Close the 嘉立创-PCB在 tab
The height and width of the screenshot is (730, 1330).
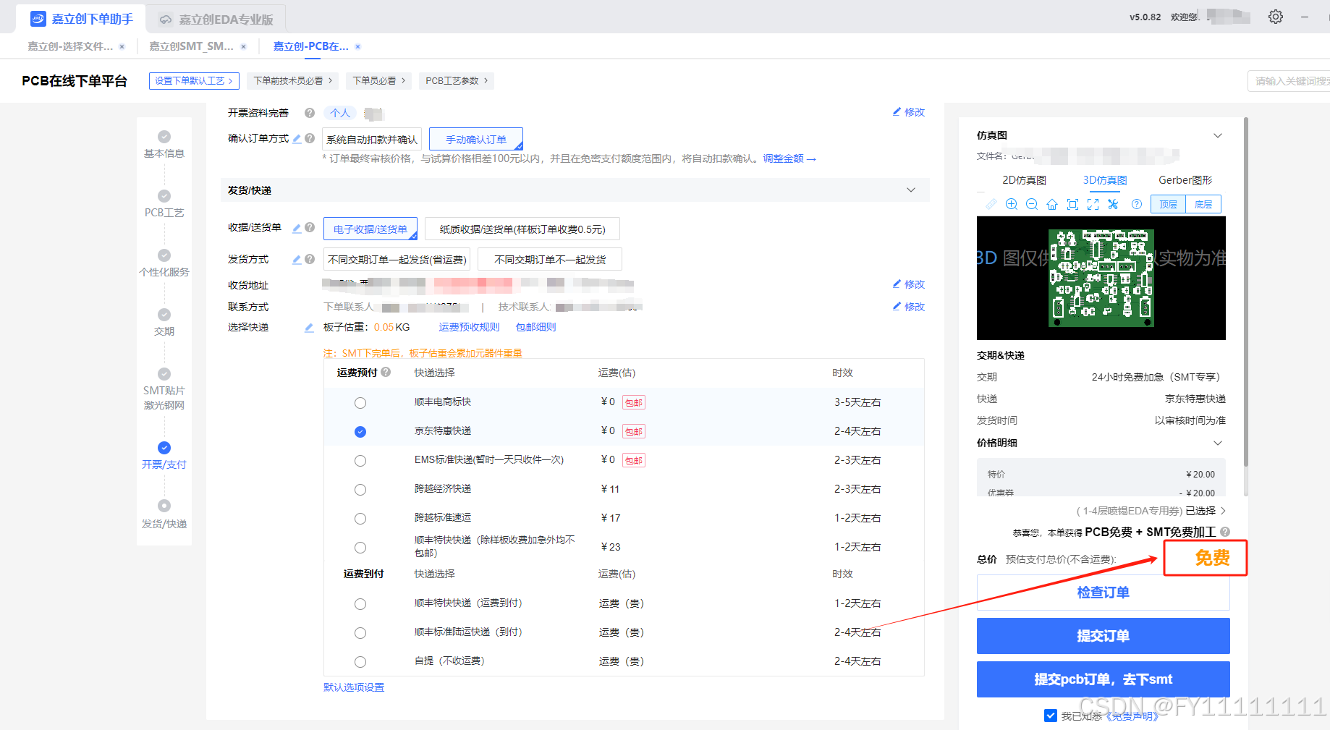[x=357, y=46]
